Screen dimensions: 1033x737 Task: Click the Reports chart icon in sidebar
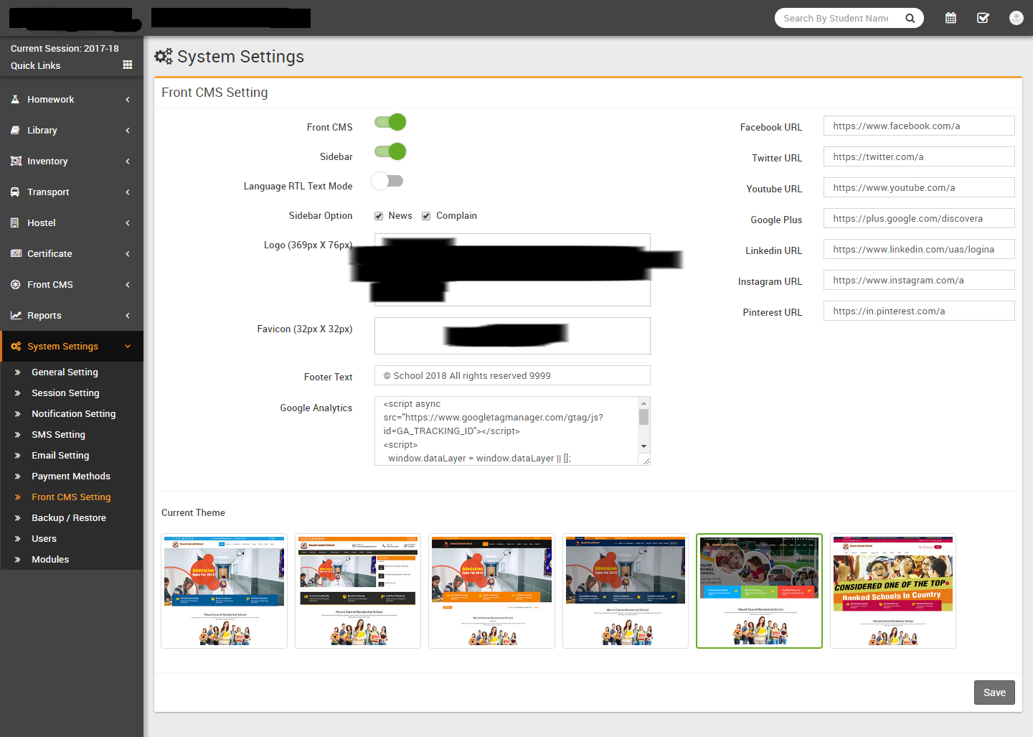click(x=15, y=315)
